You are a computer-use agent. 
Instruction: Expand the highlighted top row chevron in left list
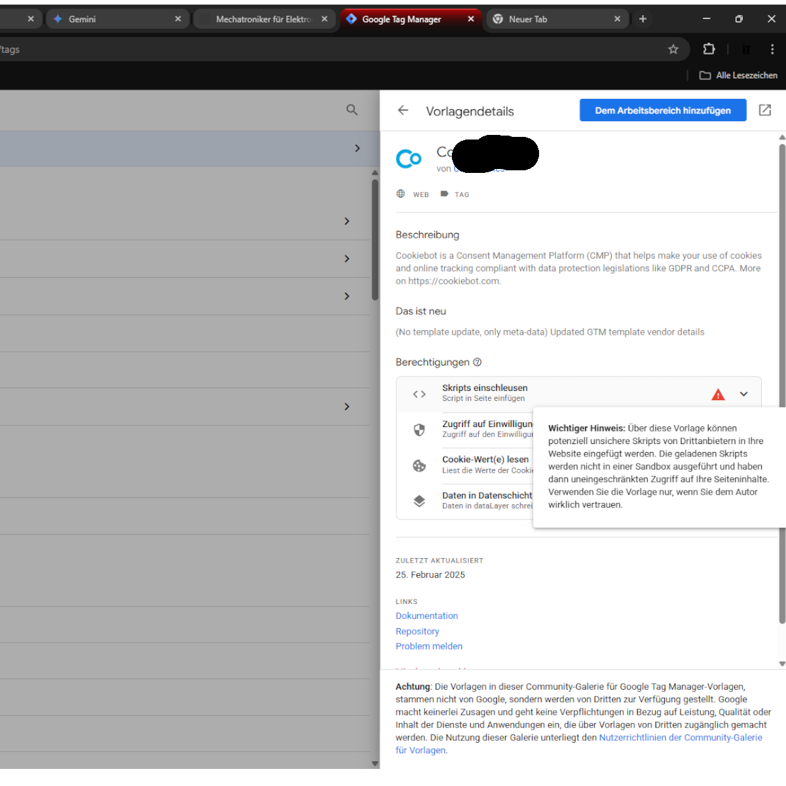pyautogui.click(x=357, y=148)
